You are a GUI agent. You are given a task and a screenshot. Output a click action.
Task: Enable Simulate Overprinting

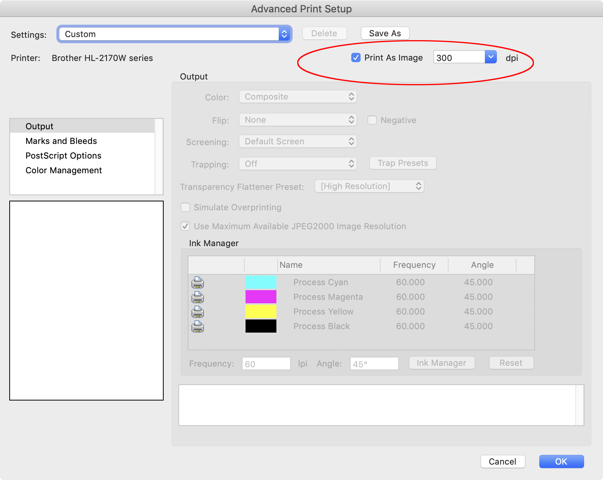pyautogui.click(x=185, y=207)
